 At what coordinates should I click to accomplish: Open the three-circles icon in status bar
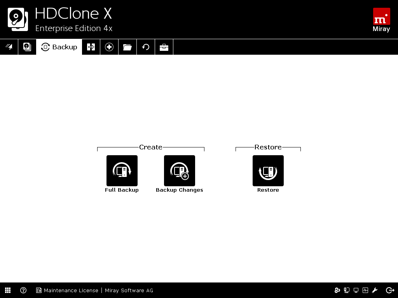pyautogui.click(x=337, y=290)
